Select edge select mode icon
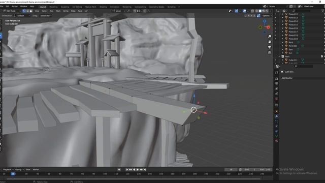 tap(27, 11)
